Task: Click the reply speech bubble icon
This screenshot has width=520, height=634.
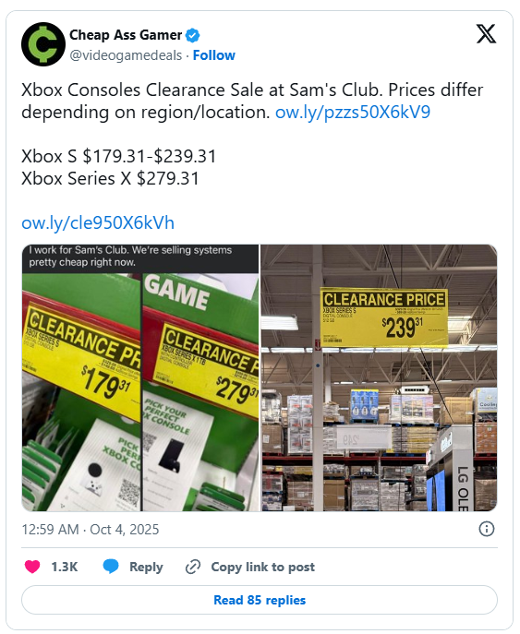Action: tap(111, 567)
